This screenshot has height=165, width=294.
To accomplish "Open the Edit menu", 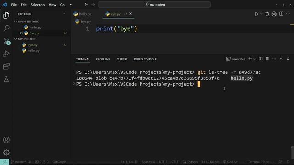I will pos(23,5).
